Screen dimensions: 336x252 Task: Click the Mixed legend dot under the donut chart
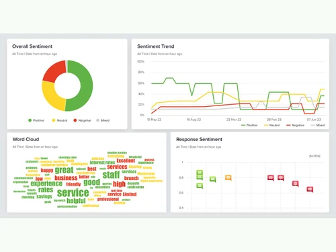(97, 120)
